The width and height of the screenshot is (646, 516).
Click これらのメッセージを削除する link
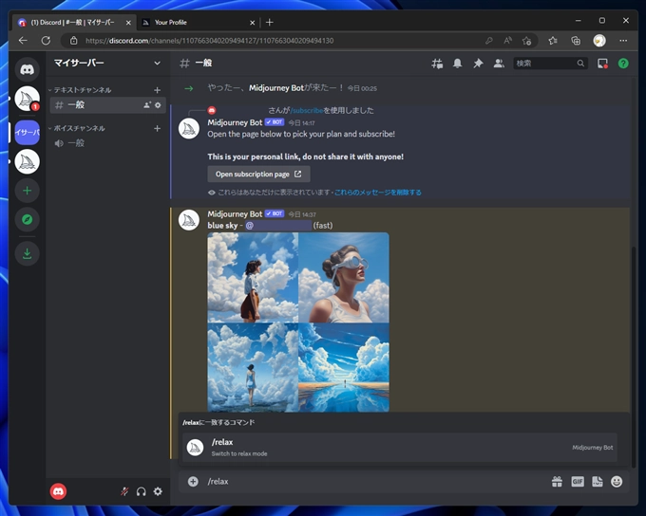(x=378, y=193)
